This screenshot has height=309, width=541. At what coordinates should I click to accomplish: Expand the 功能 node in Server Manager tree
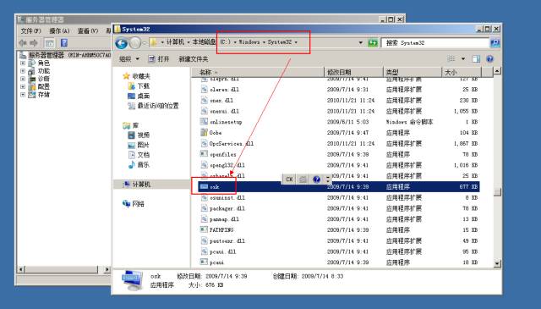point(23,71)
